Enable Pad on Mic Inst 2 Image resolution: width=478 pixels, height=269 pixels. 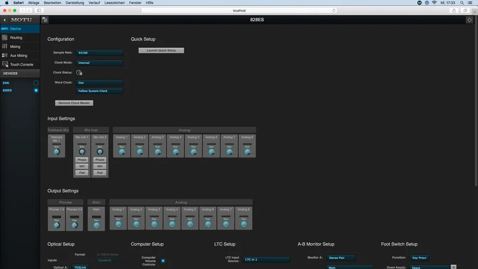[x=99, y=173]
